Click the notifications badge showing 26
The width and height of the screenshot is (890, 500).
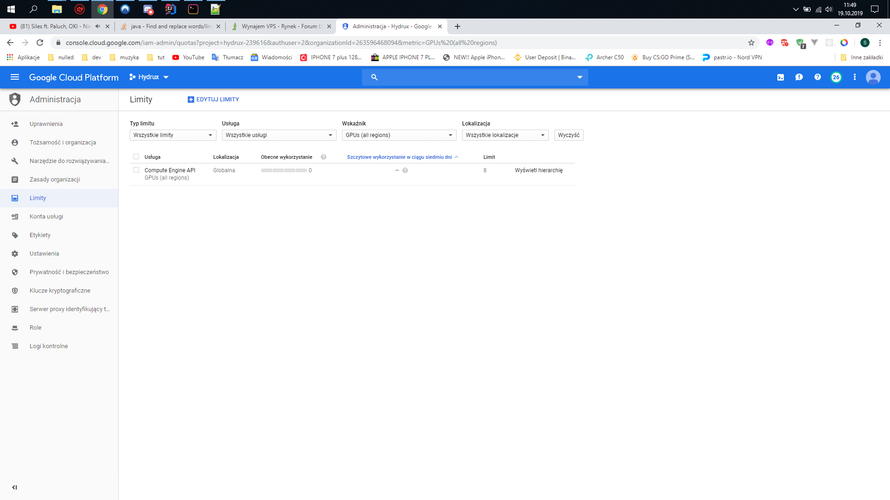coord(836,77)
